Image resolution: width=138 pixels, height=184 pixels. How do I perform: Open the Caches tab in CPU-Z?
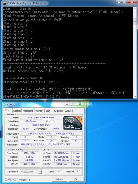click(x=17, y=111)
